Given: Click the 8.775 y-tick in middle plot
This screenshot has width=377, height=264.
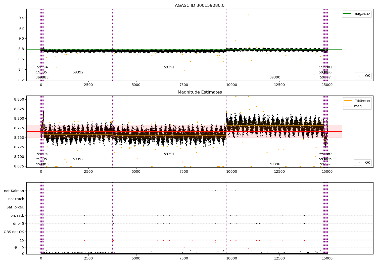Looking at the screenshot, I should click(x=19, y=128).
